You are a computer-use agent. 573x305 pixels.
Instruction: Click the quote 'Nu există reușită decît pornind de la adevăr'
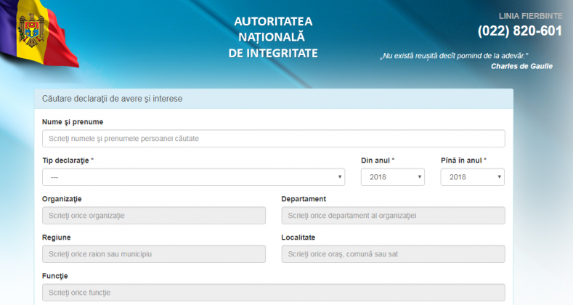pos(454,56)
